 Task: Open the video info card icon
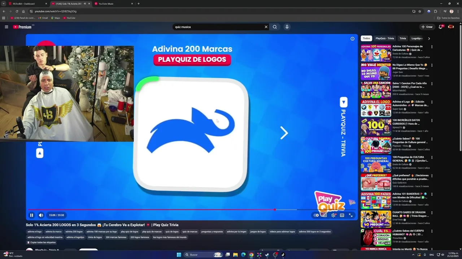click(x=352, y=39)
